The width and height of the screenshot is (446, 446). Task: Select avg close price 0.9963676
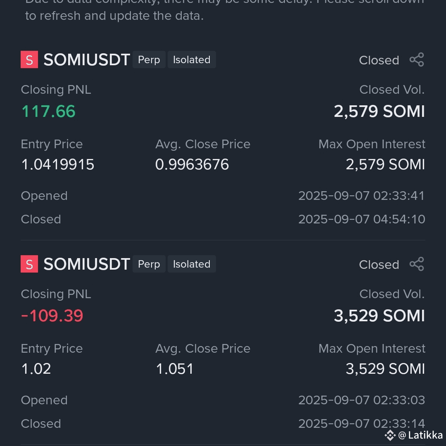192,164
